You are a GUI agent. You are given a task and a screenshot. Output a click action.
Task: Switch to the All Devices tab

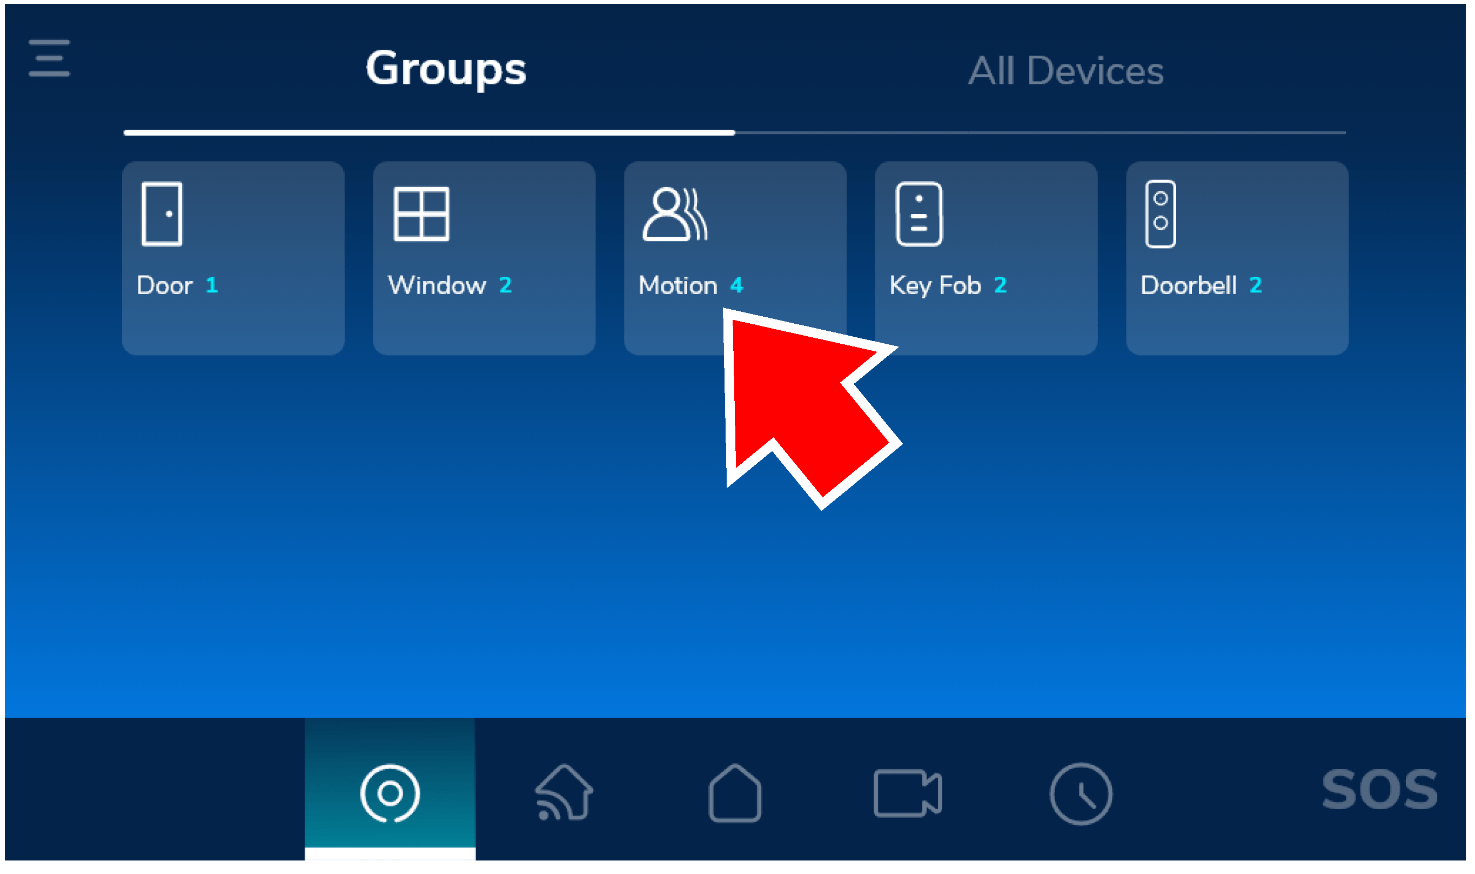point(1066,71)
